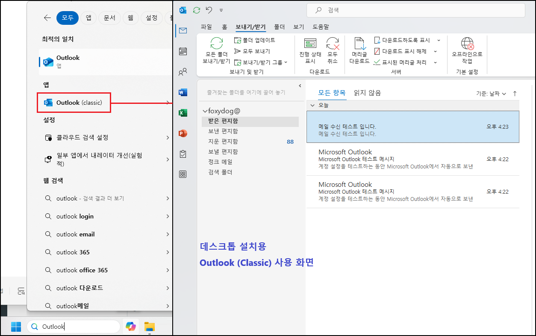The width and height of the screenshot is (536, 336).
Task: Open the quick access toolbar customize arrow
Action: 221,10
